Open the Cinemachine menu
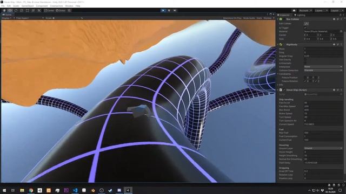 point(56,6)
